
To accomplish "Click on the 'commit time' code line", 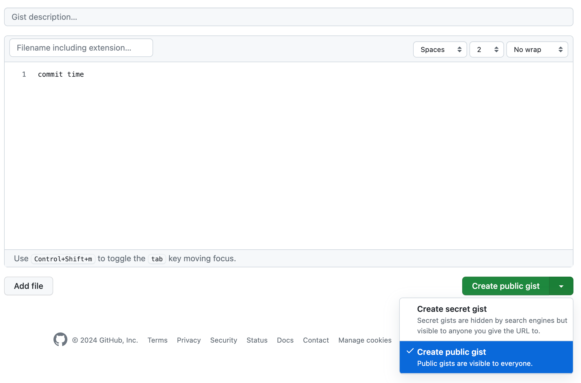I will tap(61, 74).
